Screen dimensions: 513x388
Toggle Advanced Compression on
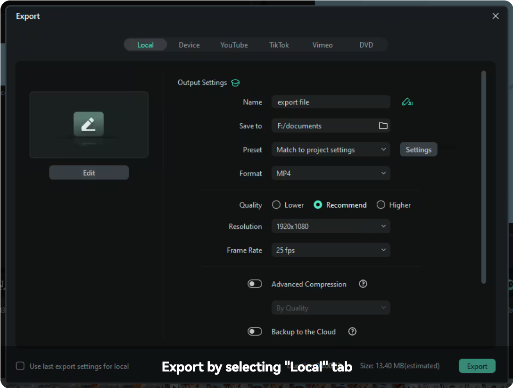(255, 284)
